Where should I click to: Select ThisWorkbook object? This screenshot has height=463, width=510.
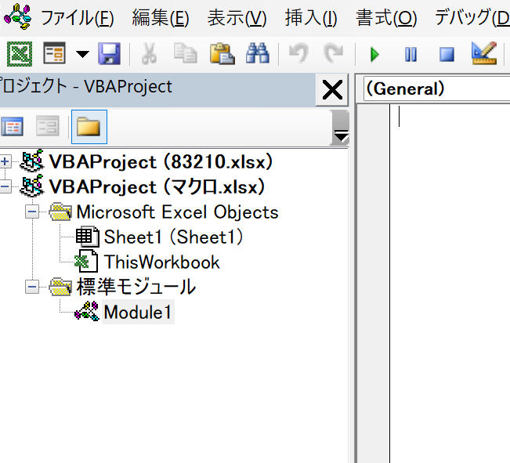coord(162,262)
